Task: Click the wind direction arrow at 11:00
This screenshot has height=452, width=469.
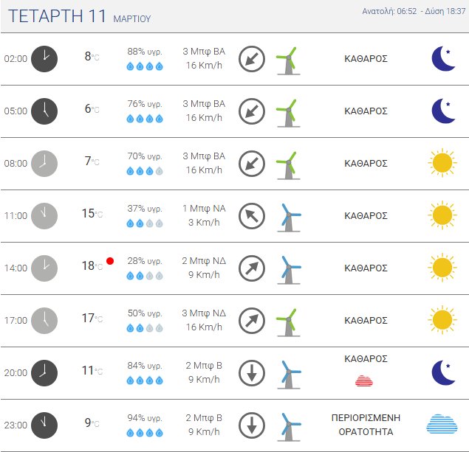Action: coord(252,215)
